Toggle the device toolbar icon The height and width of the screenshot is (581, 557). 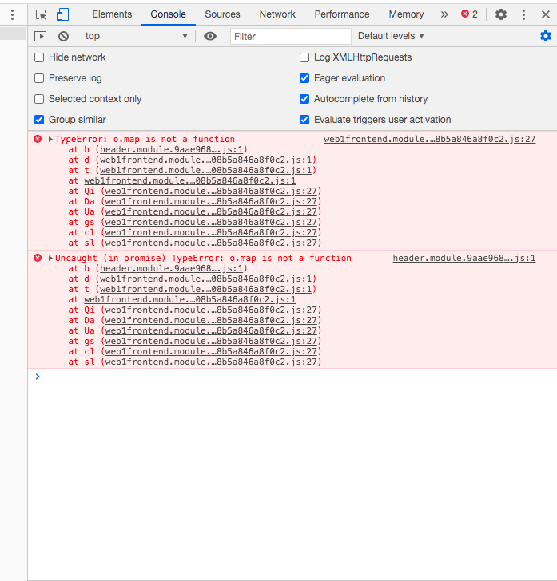[62, 14]
